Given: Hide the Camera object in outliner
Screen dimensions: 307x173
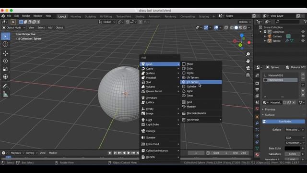Looking at the screenshot, I should (x=303, y=37).
